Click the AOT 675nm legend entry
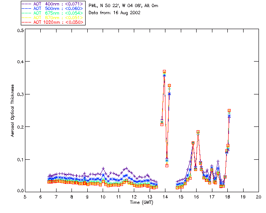The image size is (266, 213). 53,13
